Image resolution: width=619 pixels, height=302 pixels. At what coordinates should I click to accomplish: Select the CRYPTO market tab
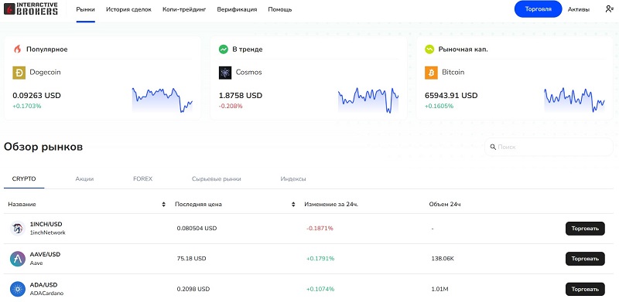[x=24, y=179]
